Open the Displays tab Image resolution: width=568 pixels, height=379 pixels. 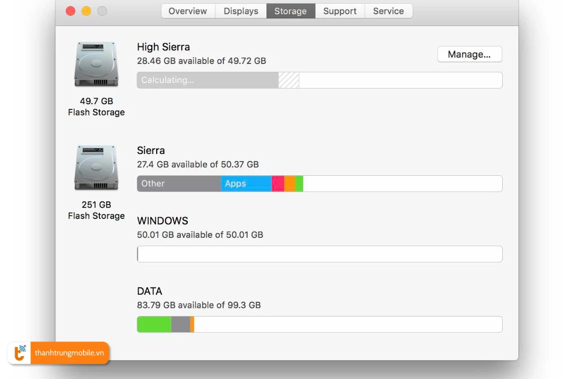241,11
